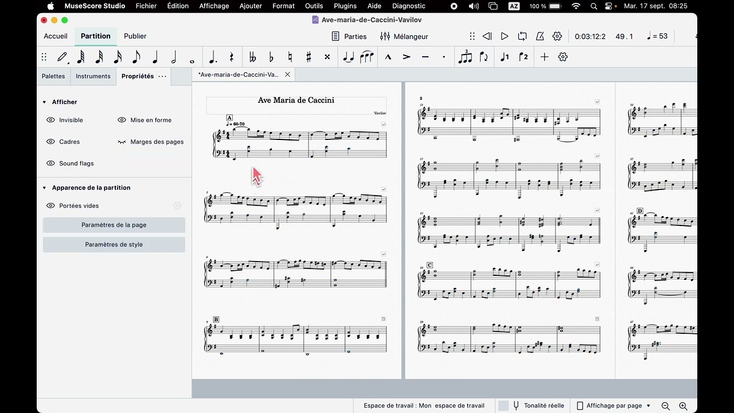Toggle visibility of Invisible elements
734x413 pixels.
[x=50, y=120]
